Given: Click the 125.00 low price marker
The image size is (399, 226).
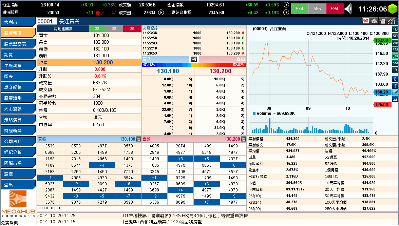Looking at the screenshot, I should tap(382, 104).
